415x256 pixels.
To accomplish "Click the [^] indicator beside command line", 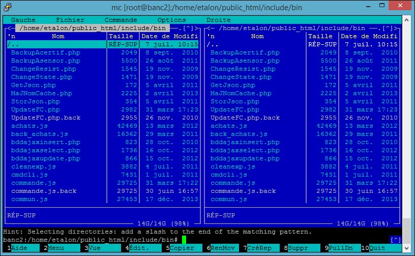I will [x=396, y=240].
